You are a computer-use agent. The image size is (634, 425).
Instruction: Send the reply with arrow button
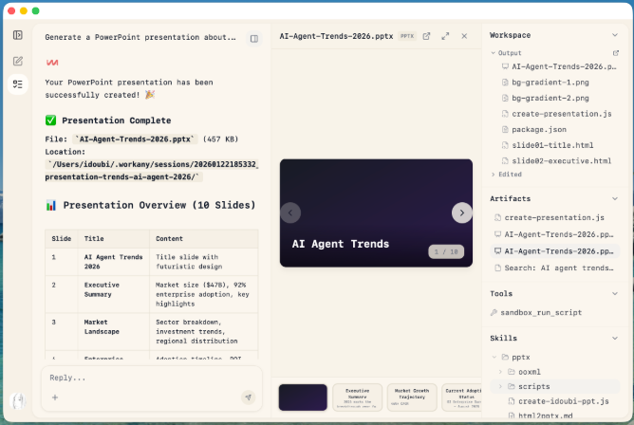[x=249, y=397]
